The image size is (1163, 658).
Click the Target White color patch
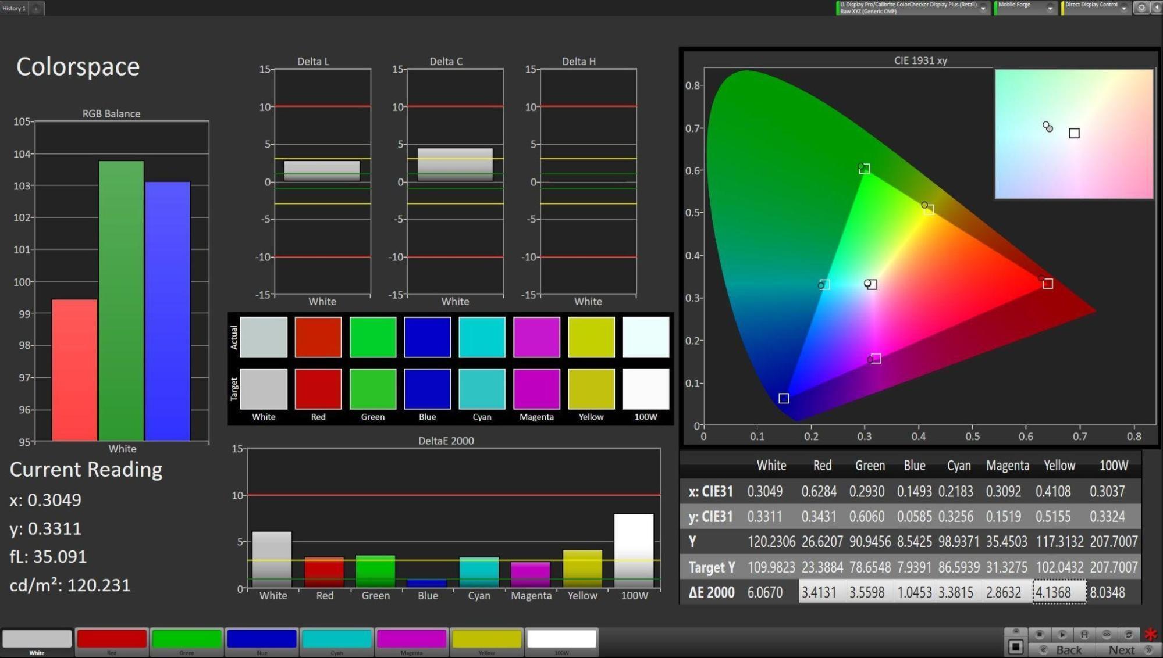tap(264, 389)
